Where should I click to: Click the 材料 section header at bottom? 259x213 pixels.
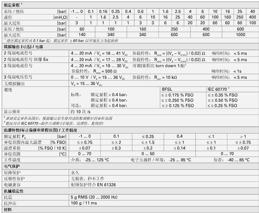pyautogui.click(x=7, y=210)
